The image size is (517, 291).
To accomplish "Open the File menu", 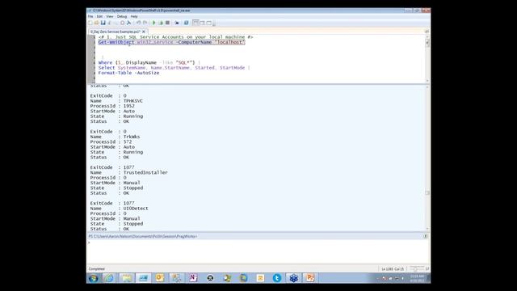I will [x=90, y=16].
